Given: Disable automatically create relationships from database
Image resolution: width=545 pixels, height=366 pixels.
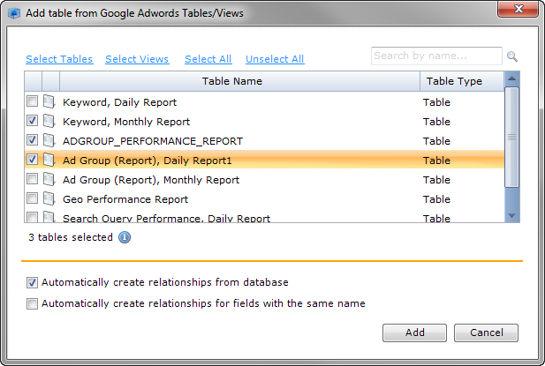Looking at the screenshot, I should click(33, 283).
